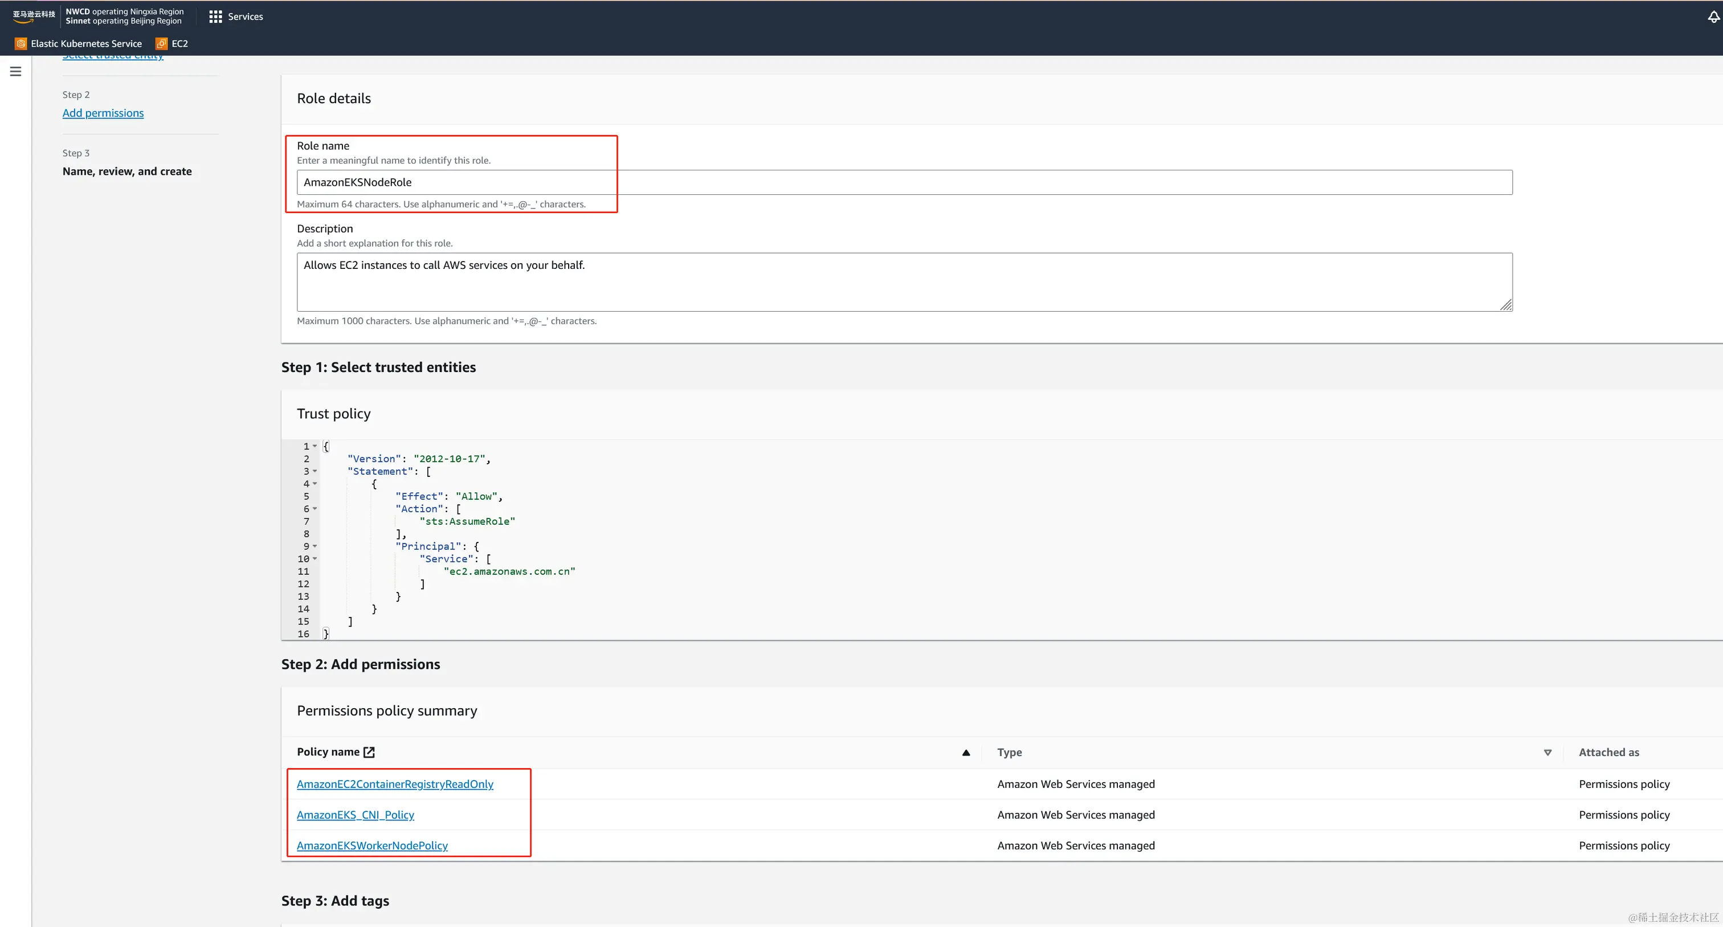Open Policy name external link icon
This screenshot has width=1723, height=927.
pos(369,753)
